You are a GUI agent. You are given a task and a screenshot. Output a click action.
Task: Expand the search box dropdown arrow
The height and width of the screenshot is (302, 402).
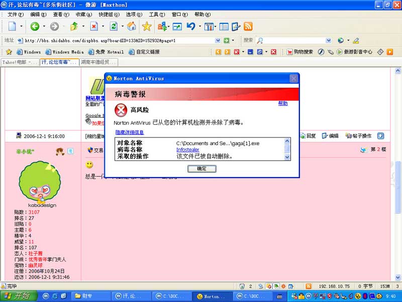(329, 40)
